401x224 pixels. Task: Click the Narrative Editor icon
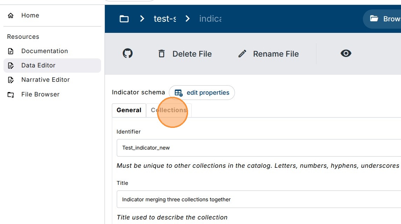click(x=11, y=80)
